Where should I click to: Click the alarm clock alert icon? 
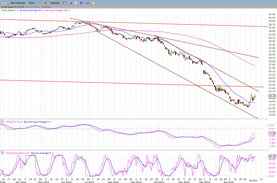coord(64,3)
